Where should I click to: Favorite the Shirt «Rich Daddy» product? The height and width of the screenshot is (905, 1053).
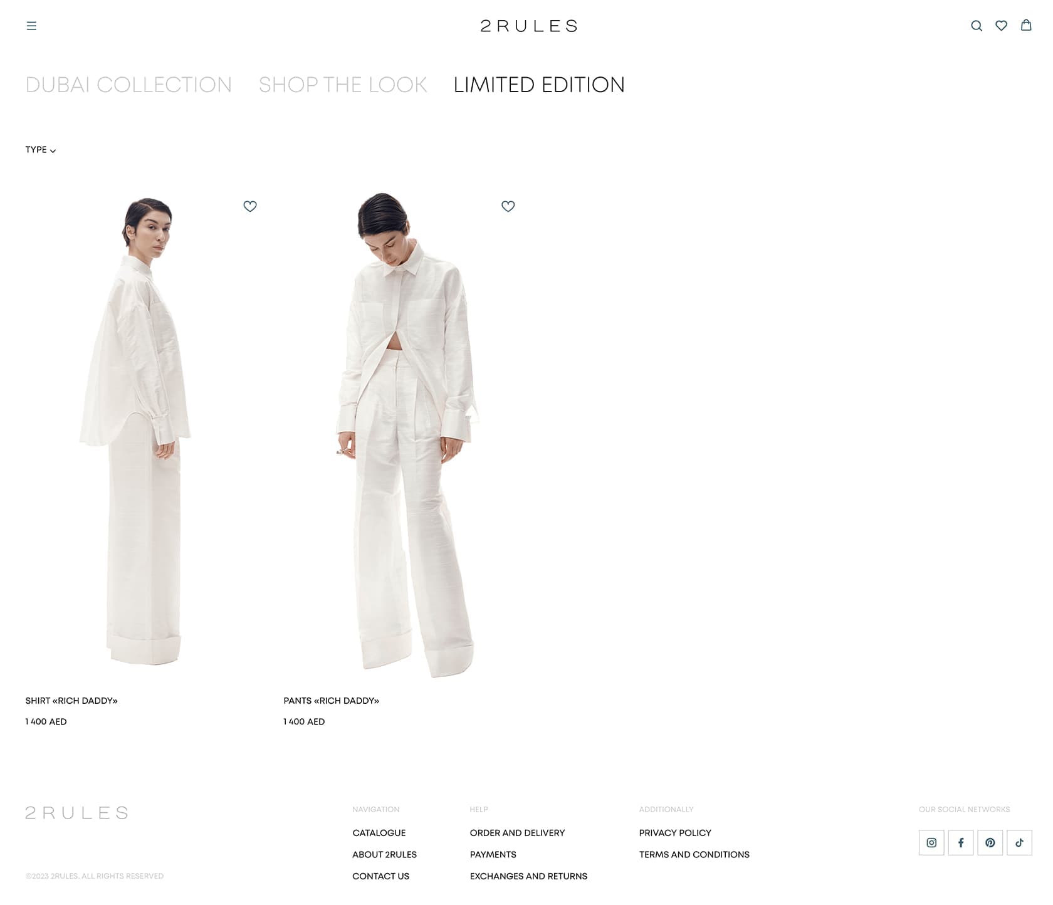pos(250,206)
